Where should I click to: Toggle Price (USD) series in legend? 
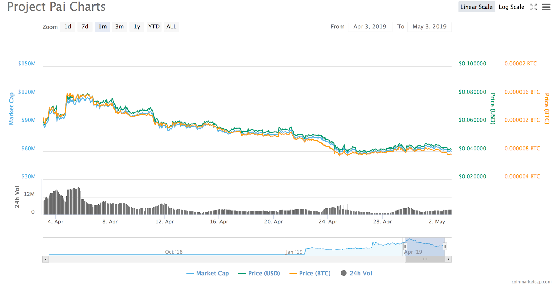coord(259,273)
